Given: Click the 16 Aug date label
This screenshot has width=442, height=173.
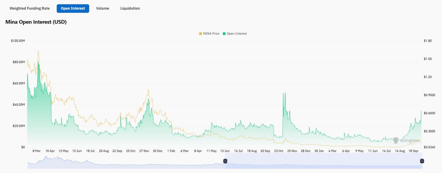Looking at the screenshot, I should 400,151.
